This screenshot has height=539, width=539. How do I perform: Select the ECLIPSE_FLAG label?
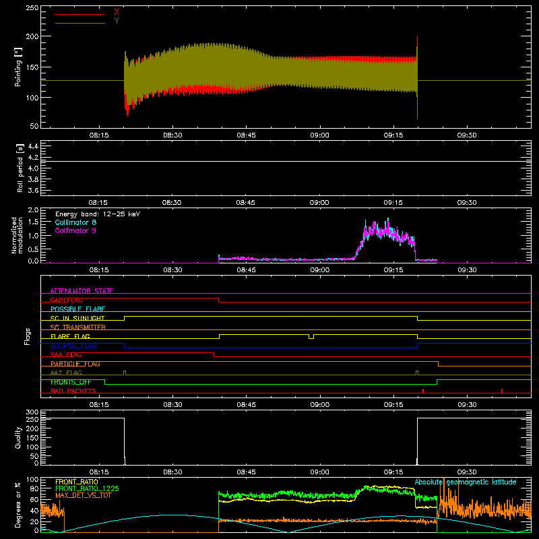[x=73, y=346]
